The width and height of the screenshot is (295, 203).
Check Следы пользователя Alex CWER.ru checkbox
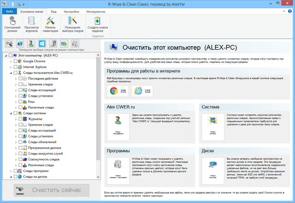pos(15,73)
